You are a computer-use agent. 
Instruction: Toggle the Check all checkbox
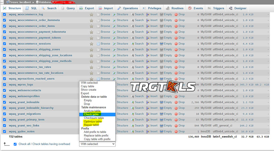click(15, 144)
